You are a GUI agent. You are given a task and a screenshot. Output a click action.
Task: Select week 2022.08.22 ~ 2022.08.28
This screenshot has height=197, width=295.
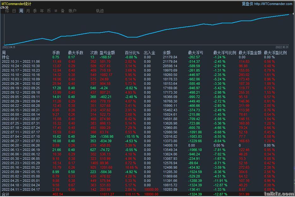tap(21, 106)
